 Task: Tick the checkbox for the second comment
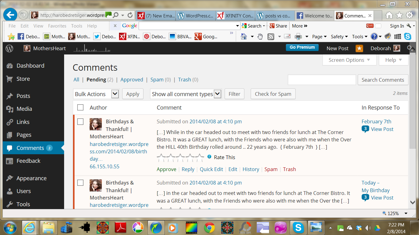(x=80, y=183)
